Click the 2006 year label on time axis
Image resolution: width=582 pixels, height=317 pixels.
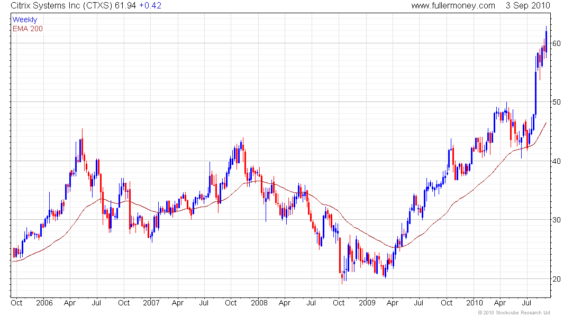click(x=44, y=303)
